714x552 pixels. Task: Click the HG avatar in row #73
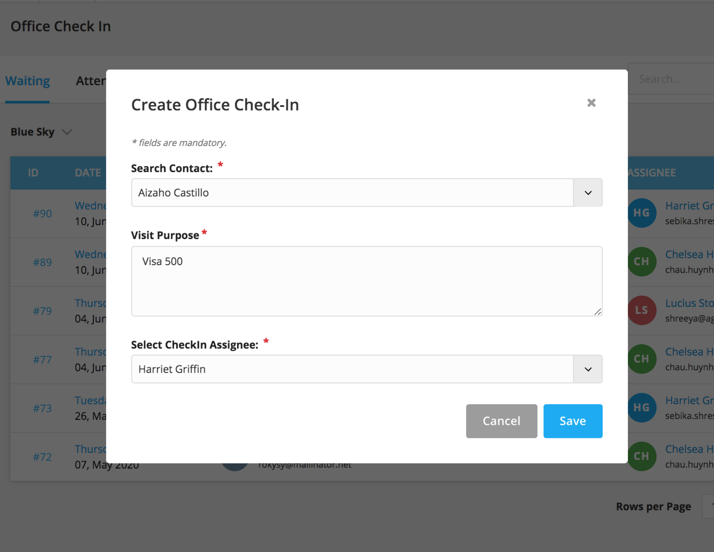point(642,408)
